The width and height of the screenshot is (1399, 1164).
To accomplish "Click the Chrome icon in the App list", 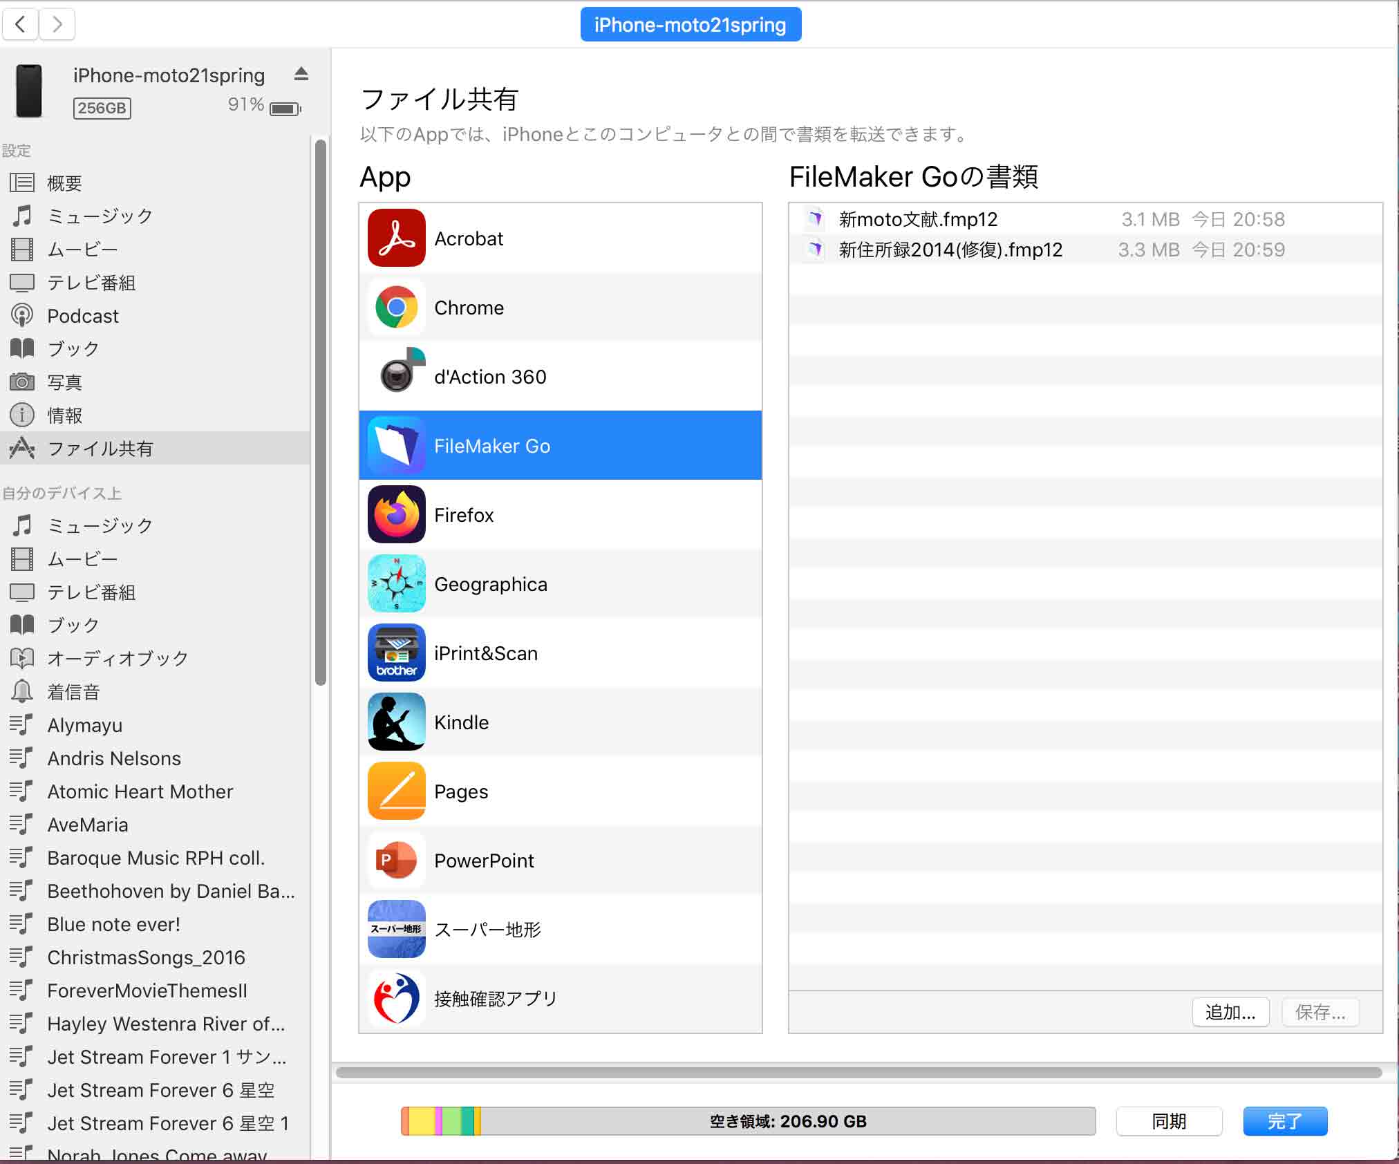I will pyautogui.click(x=396, y=307).
